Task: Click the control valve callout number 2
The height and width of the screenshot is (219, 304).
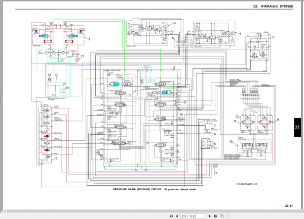Action: [174, 68]
